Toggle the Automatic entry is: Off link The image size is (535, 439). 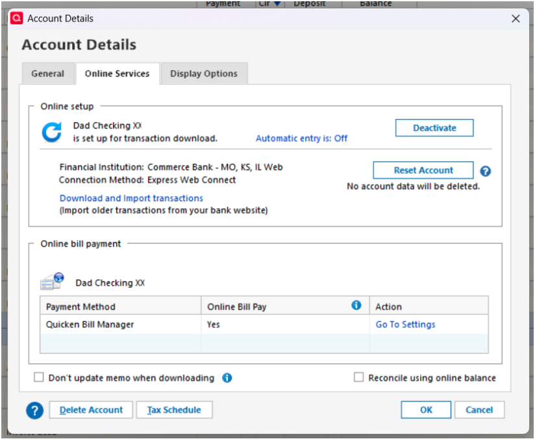pos(302,138)
